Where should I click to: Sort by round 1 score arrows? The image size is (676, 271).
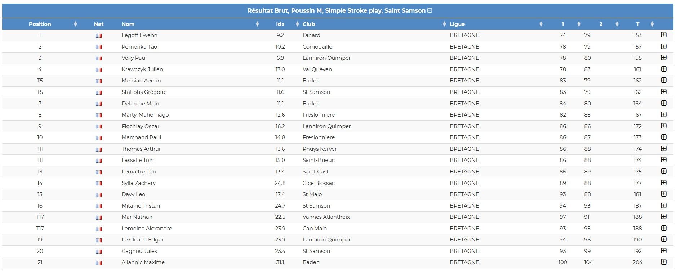click(579, 24)
